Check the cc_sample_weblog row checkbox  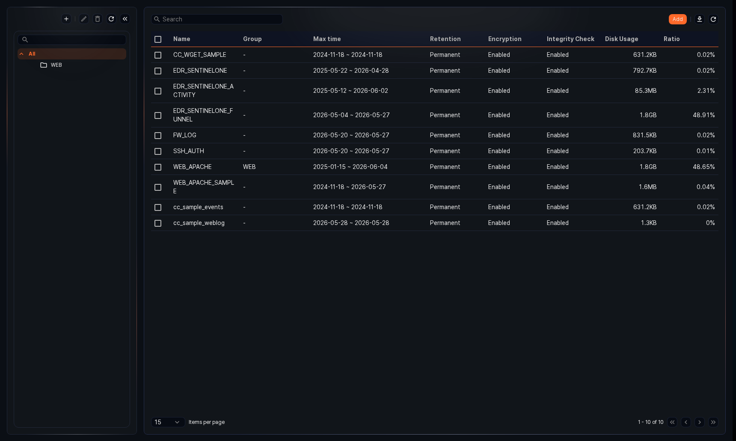[158, 223]
